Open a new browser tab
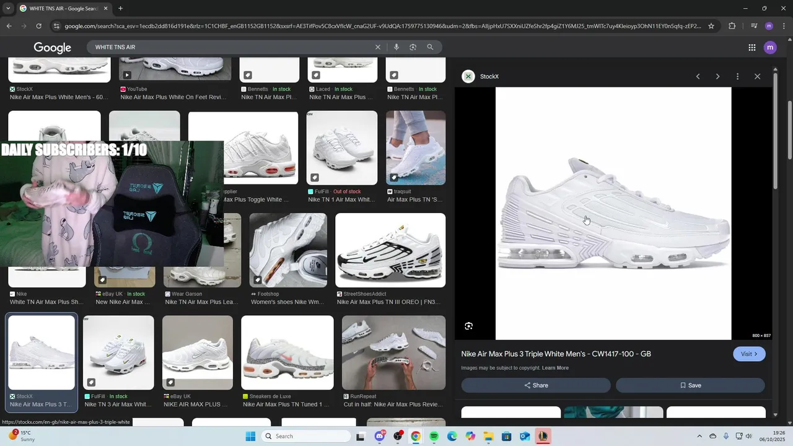 tap(120, 8)
